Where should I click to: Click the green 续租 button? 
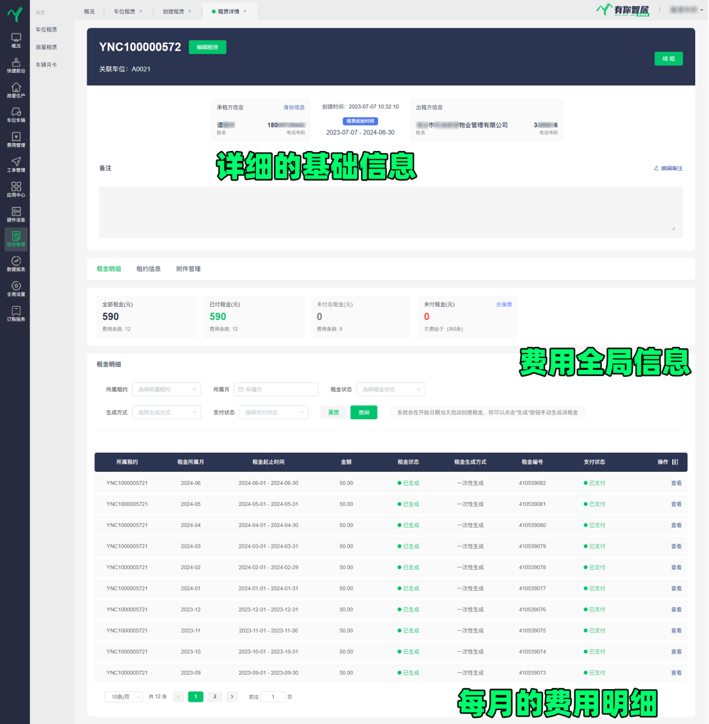[x=668, y=58]
